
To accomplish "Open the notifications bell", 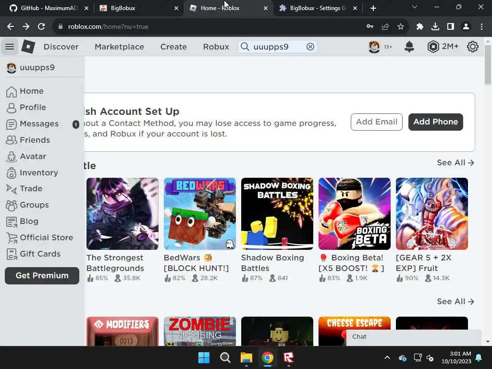I will [x=409, y=47].
